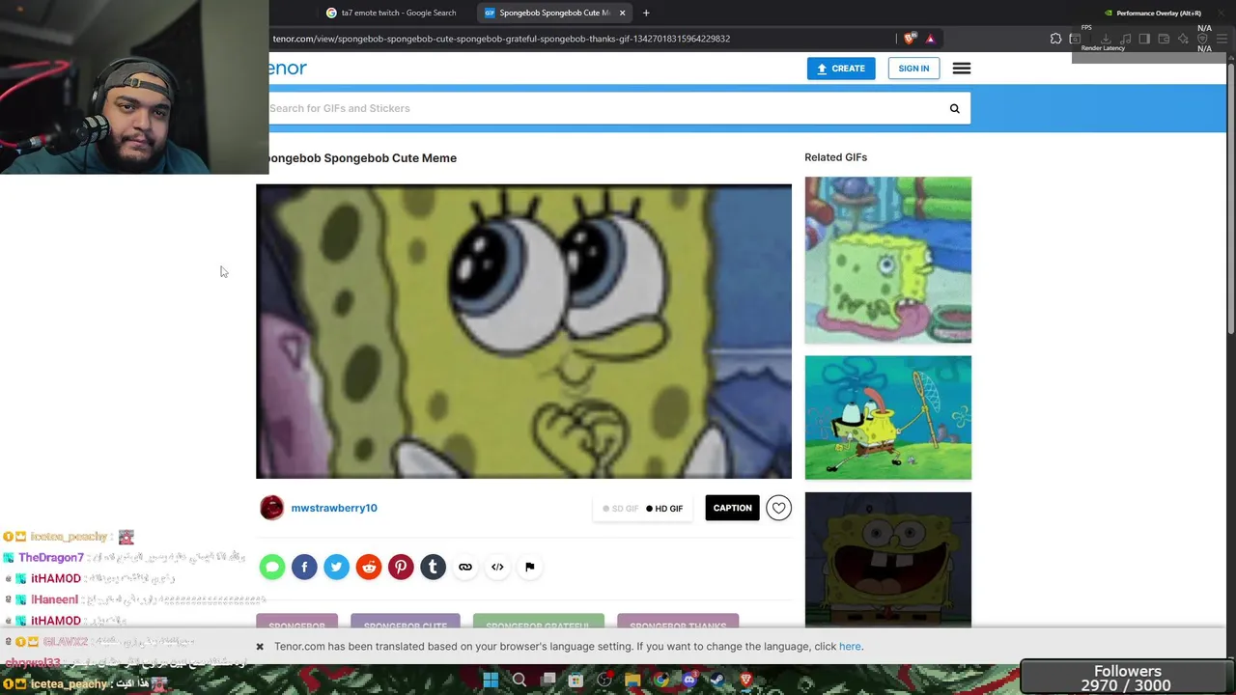Select HD GIF quality option
This screenshot has height=695, width=1236.
tap(664, 509)
